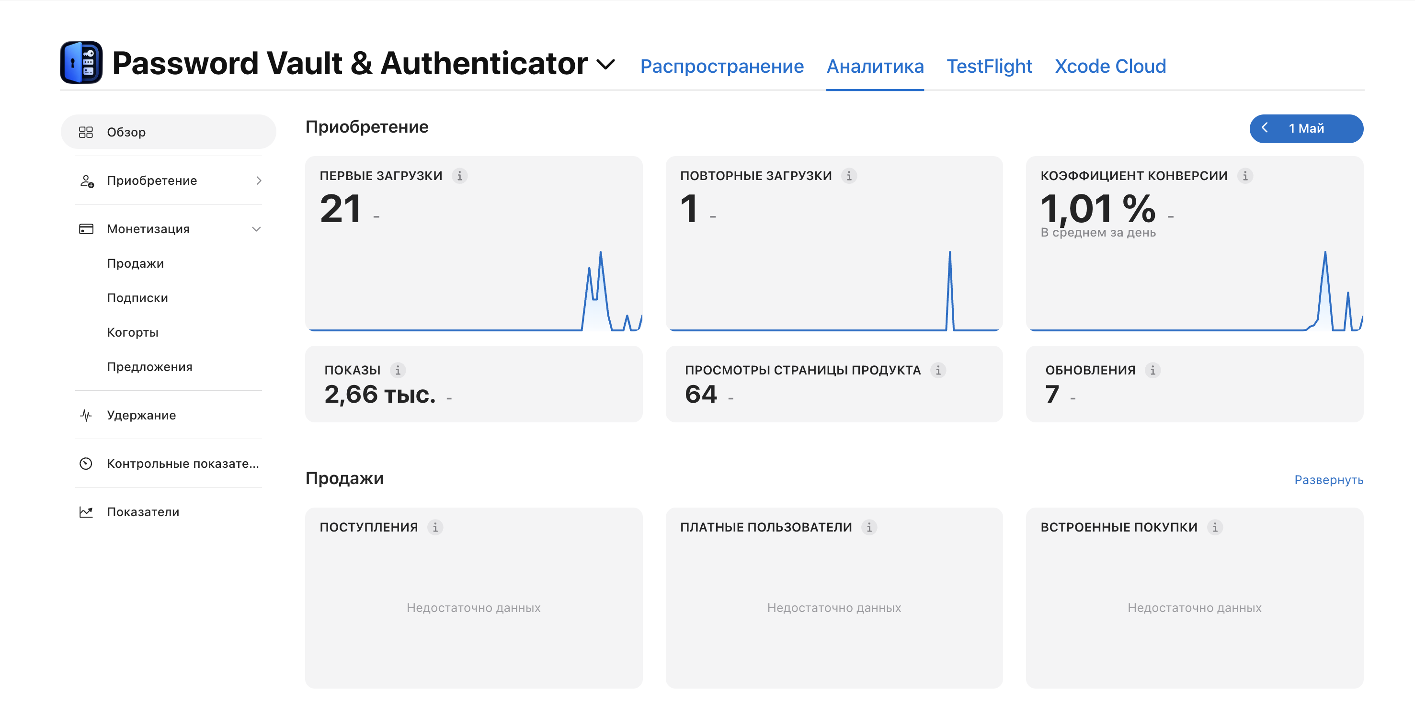Click the back arrow in the 1 Май date button
This screenshot has width=1415, height=702.
pos(1265,128)
